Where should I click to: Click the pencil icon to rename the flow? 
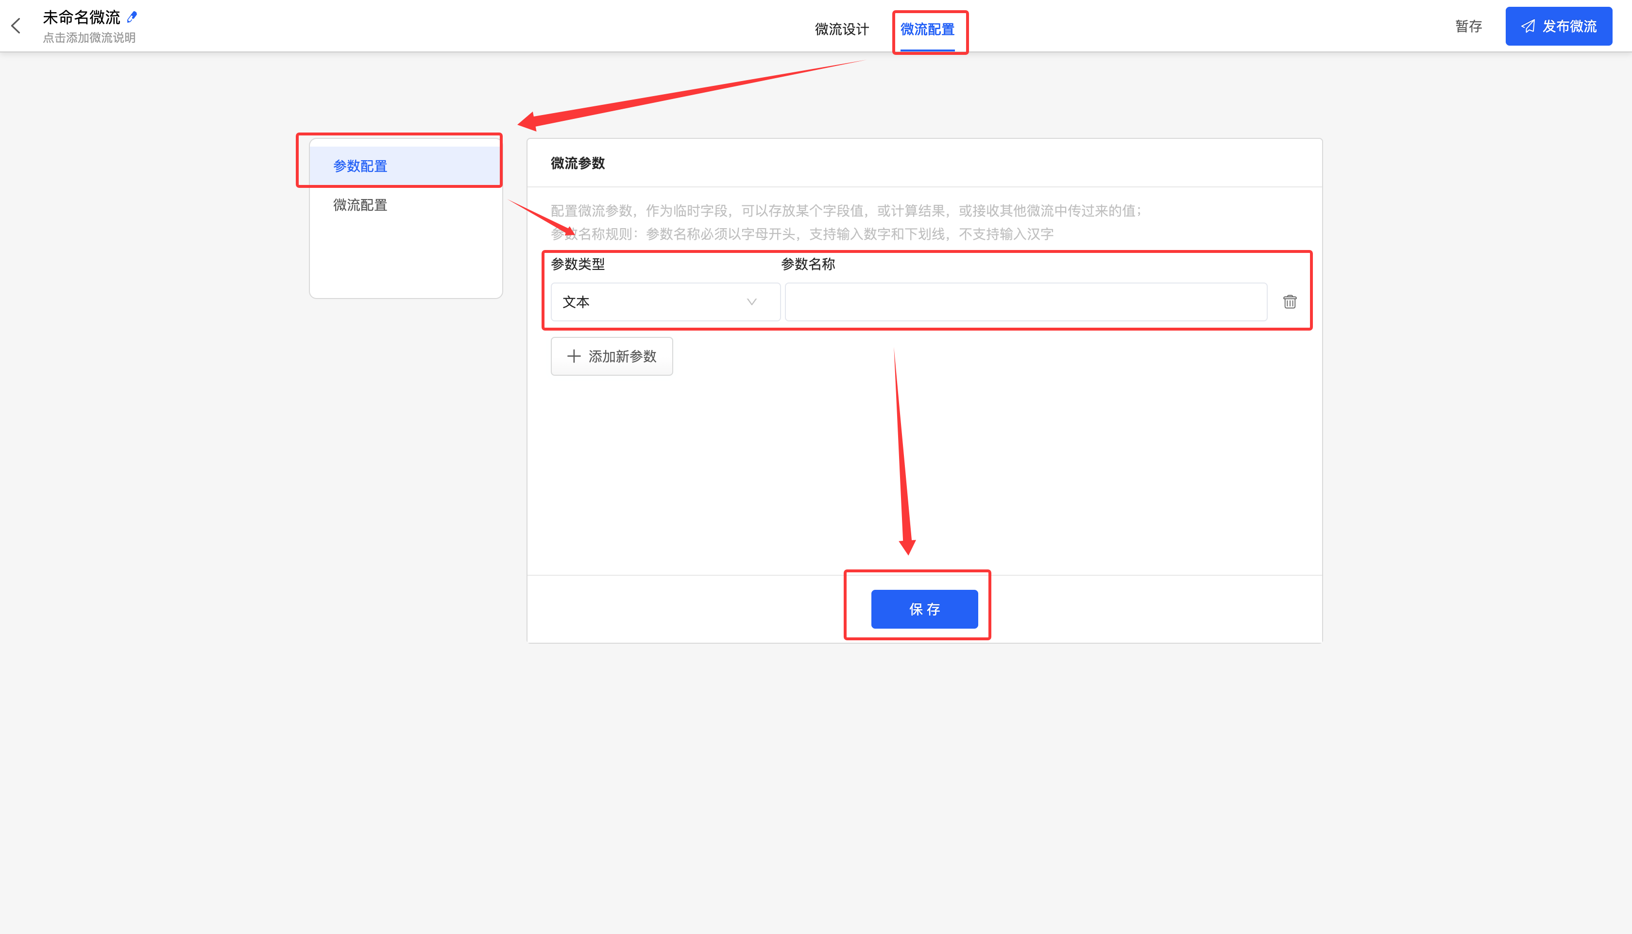click(x=132, y=17)
